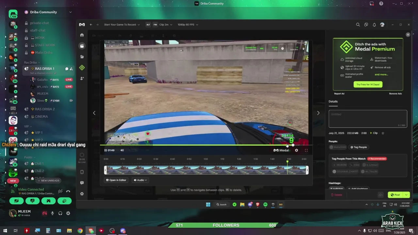Image resolution: width=418 pixels, height=235 pixels.
Task: Collapse the Public category
Action: click(29, 157)
